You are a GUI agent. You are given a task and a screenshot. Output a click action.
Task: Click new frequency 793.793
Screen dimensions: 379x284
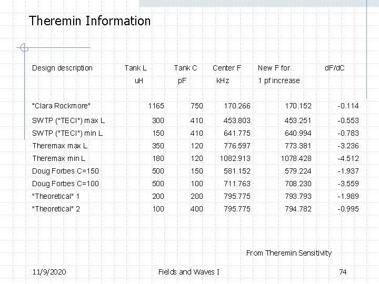pyautogui.click(x=298, y=196)
